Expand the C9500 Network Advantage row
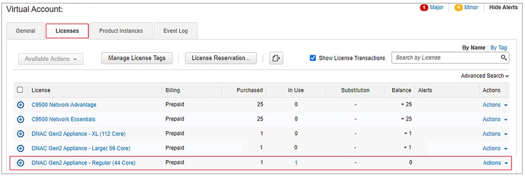Screen dimensions: 525x178 [x=20, y=105]
